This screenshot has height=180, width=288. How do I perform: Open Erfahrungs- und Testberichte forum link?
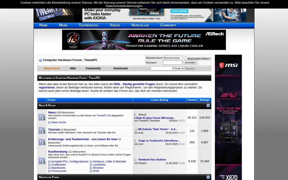[83, 139]
